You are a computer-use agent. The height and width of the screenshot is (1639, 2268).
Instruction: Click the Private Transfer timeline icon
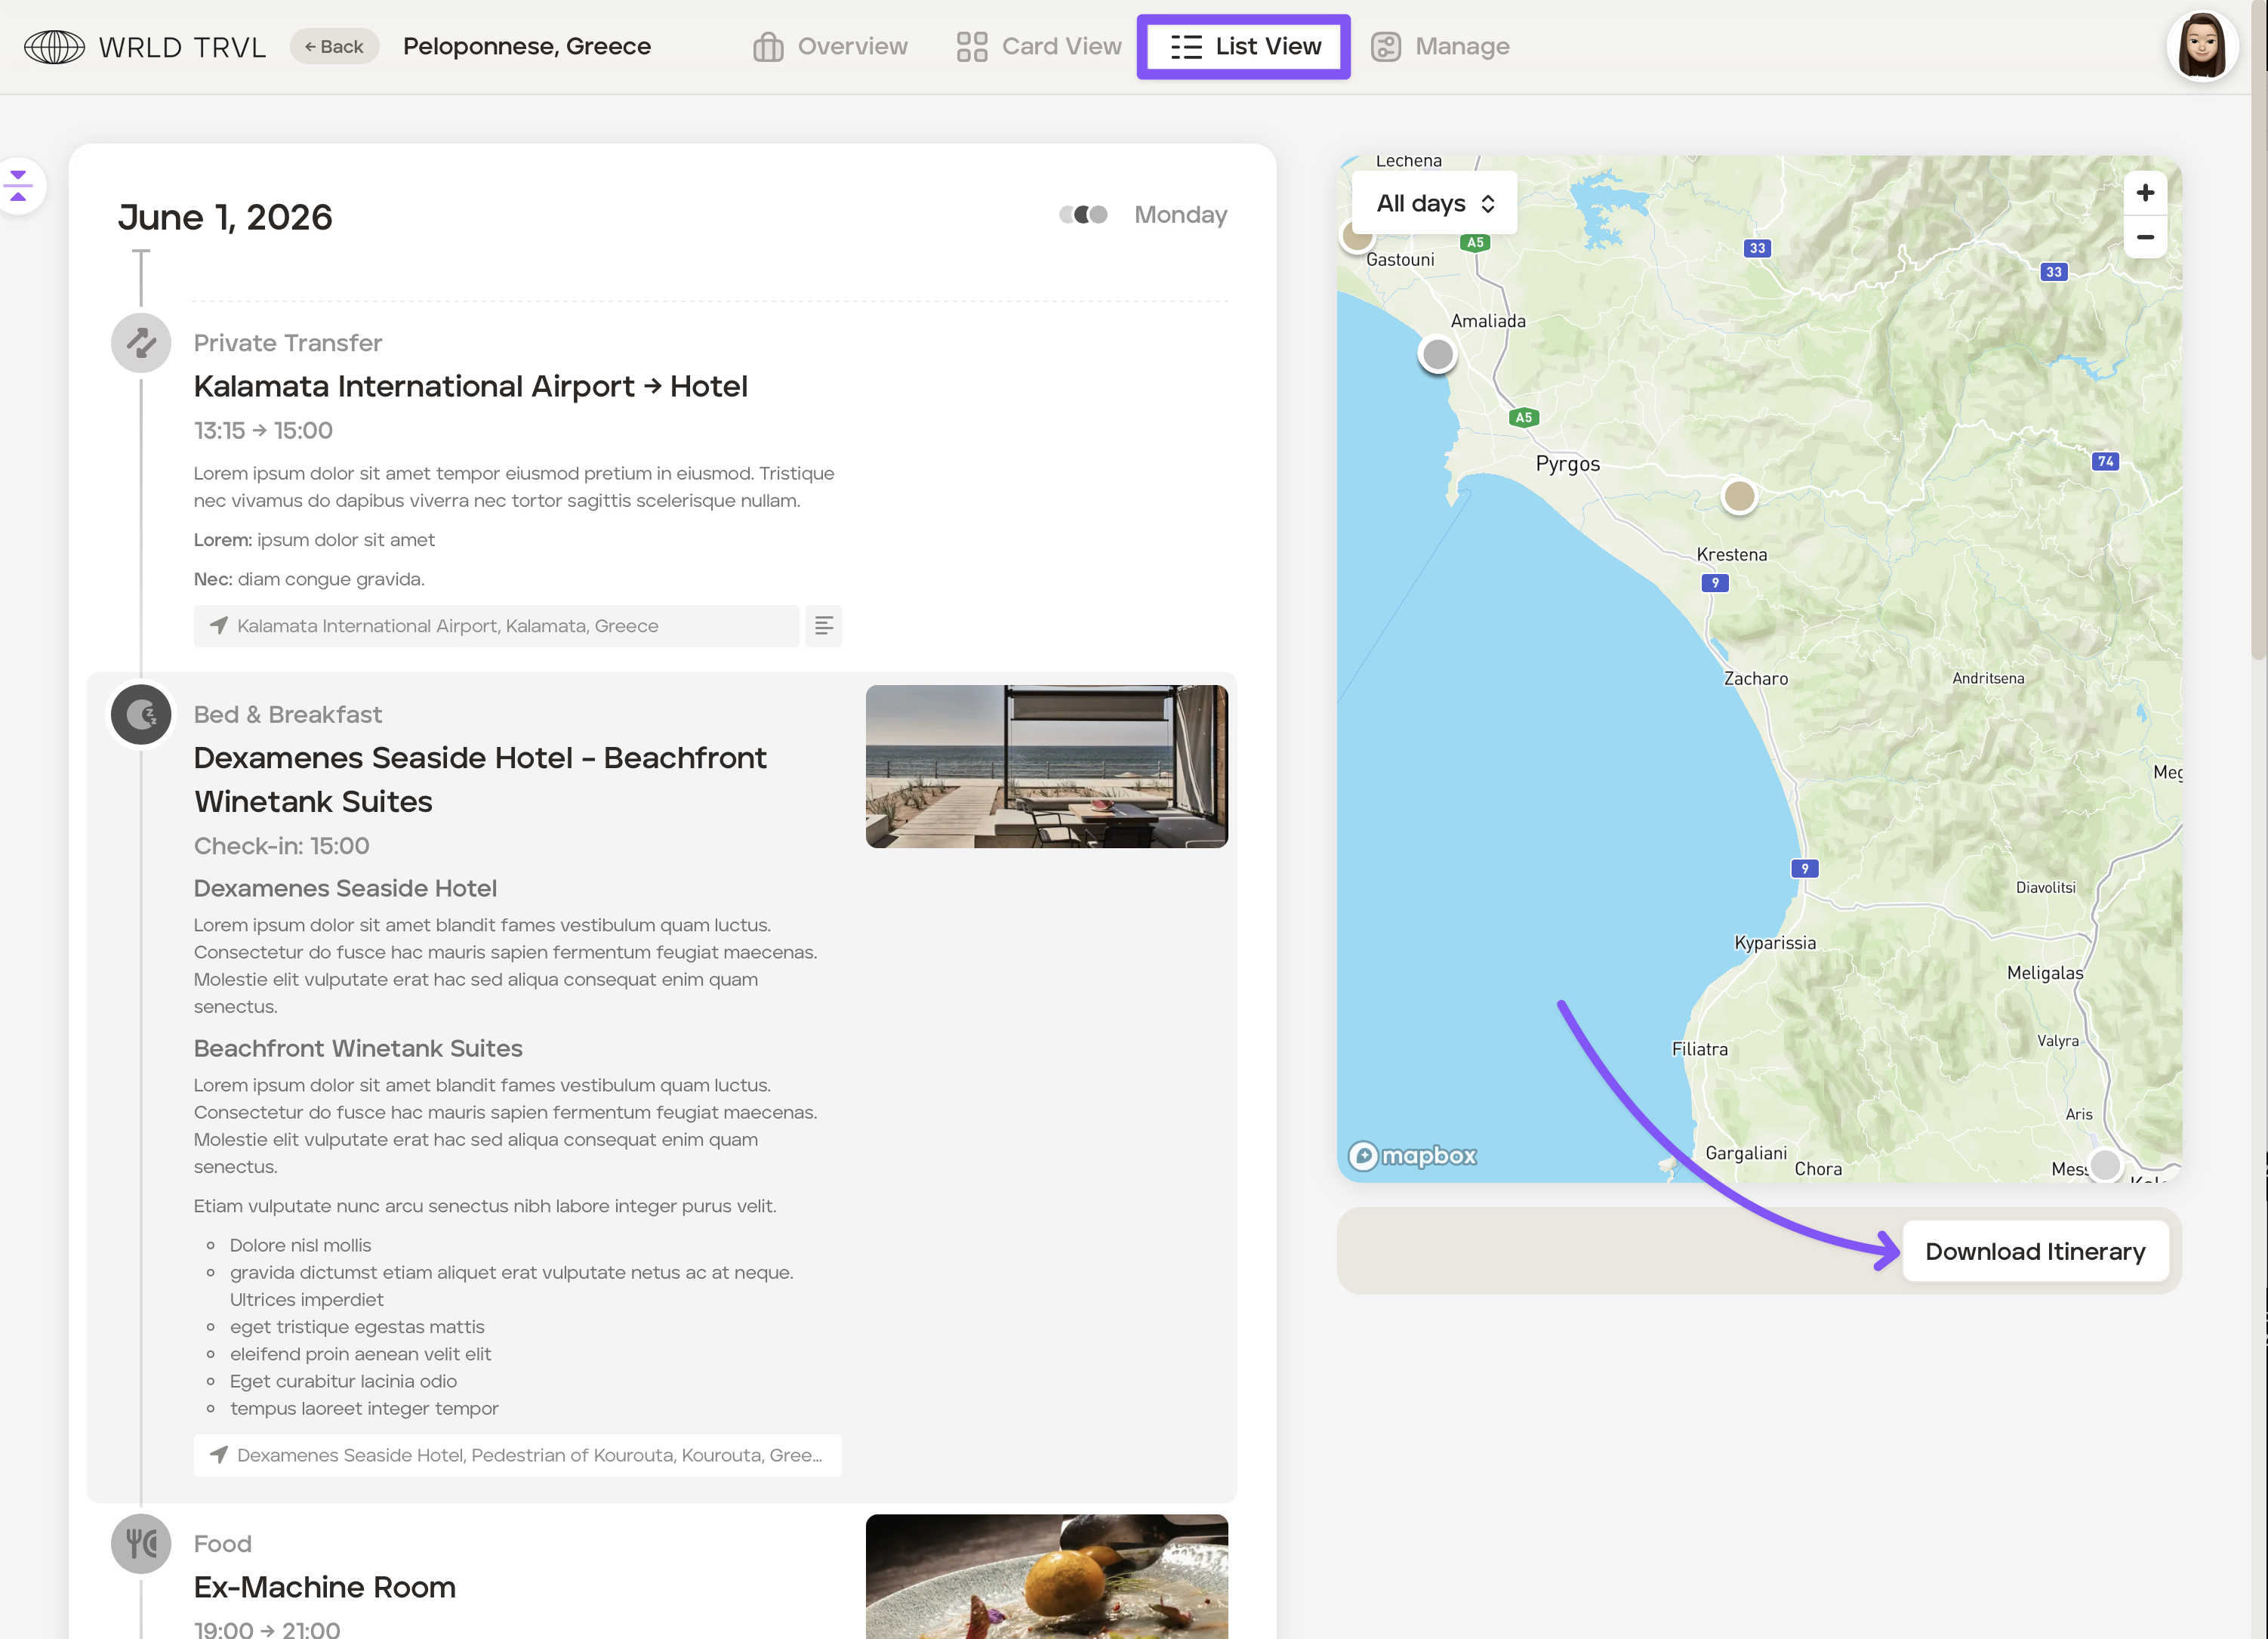click(141, 343)
